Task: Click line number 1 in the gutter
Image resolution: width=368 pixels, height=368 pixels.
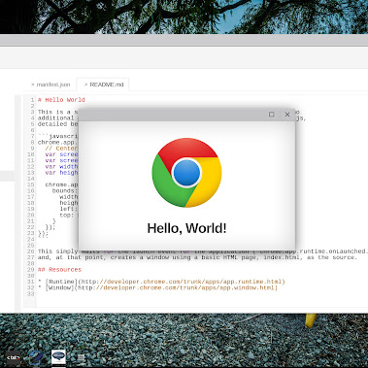Action: [32, 100]
